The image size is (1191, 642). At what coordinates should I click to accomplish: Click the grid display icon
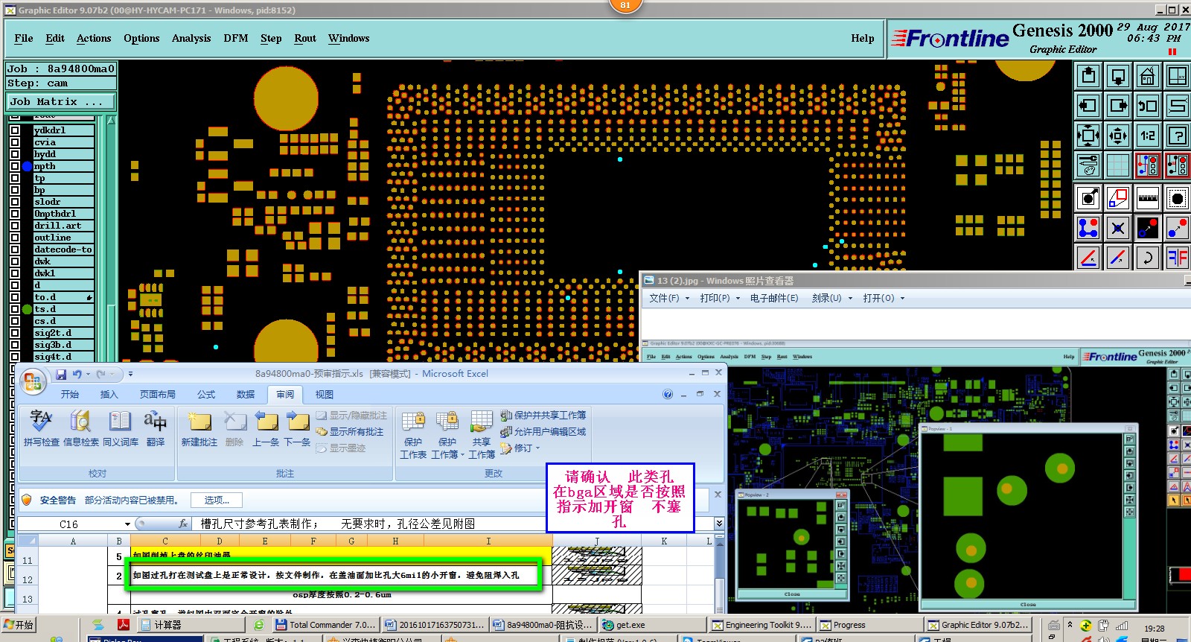click(x=1118, y=165)
